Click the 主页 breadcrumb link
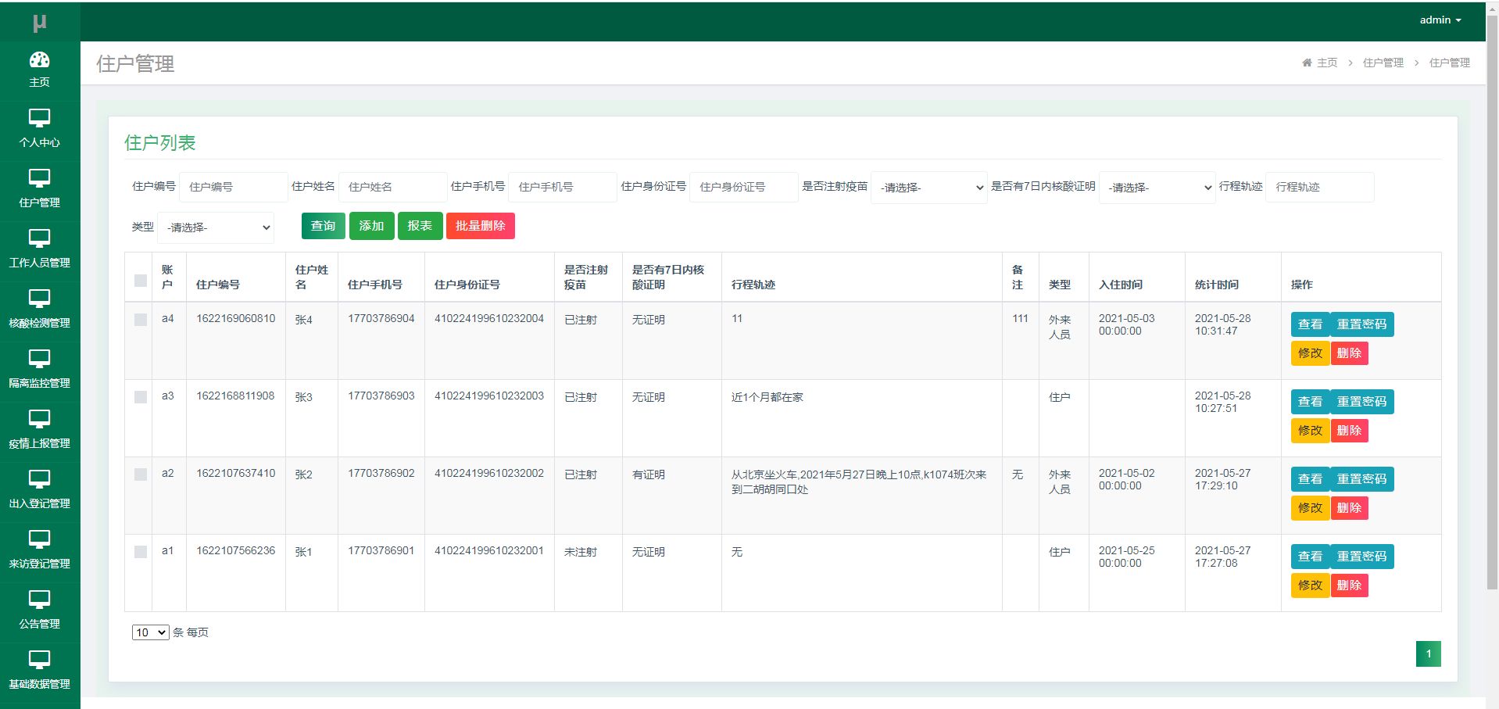 pyautogui.click(x=1327, y=63)
